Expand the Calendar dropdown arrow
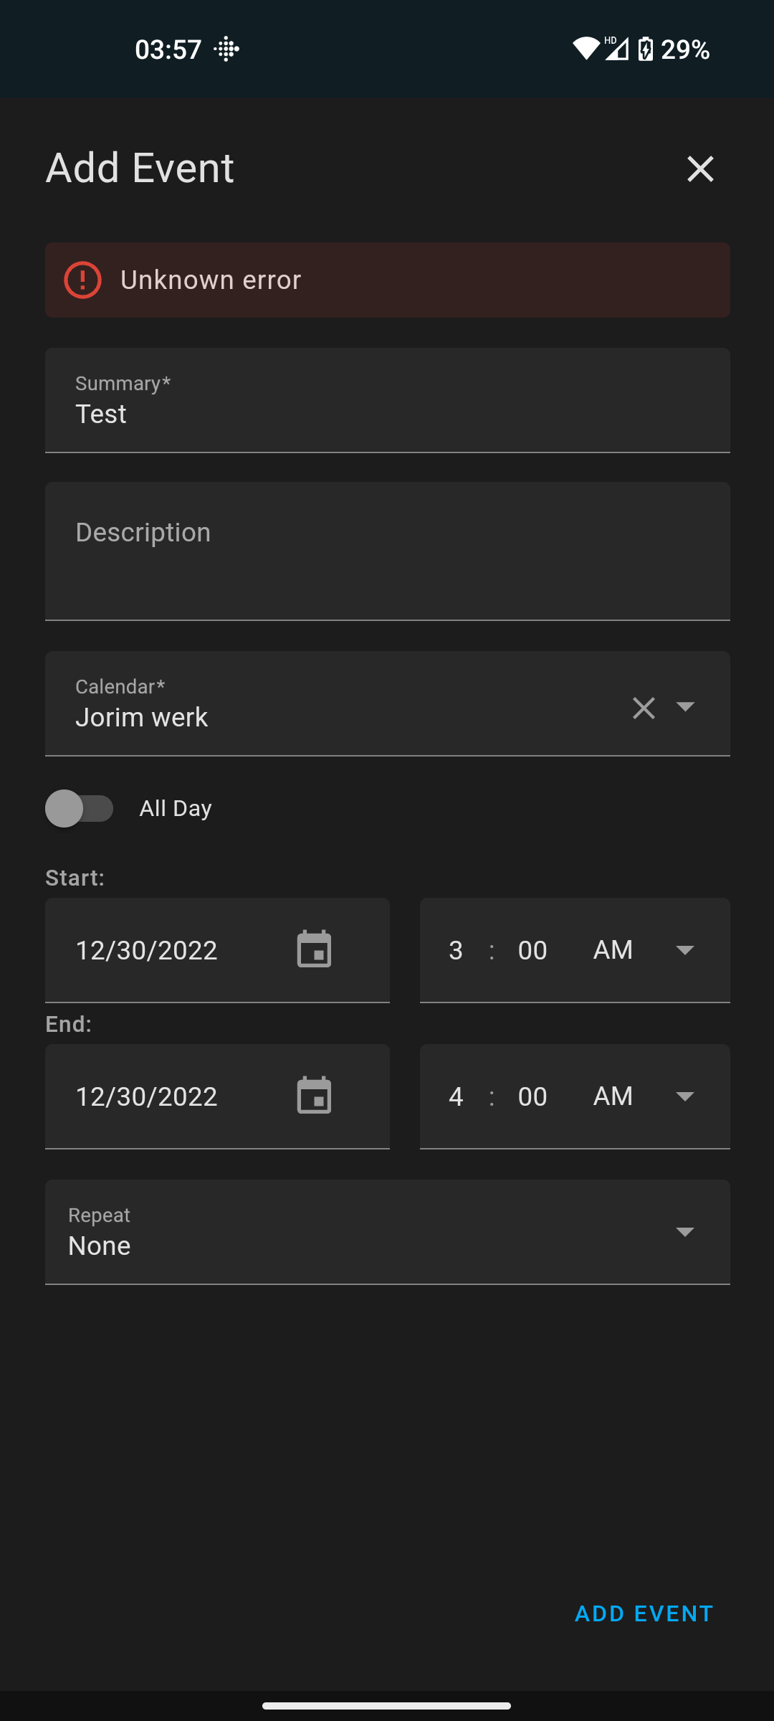 point(686,707)
